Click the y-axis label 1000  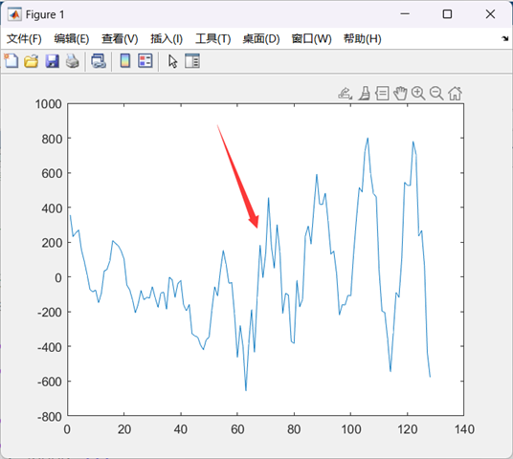tap(49, 104)
